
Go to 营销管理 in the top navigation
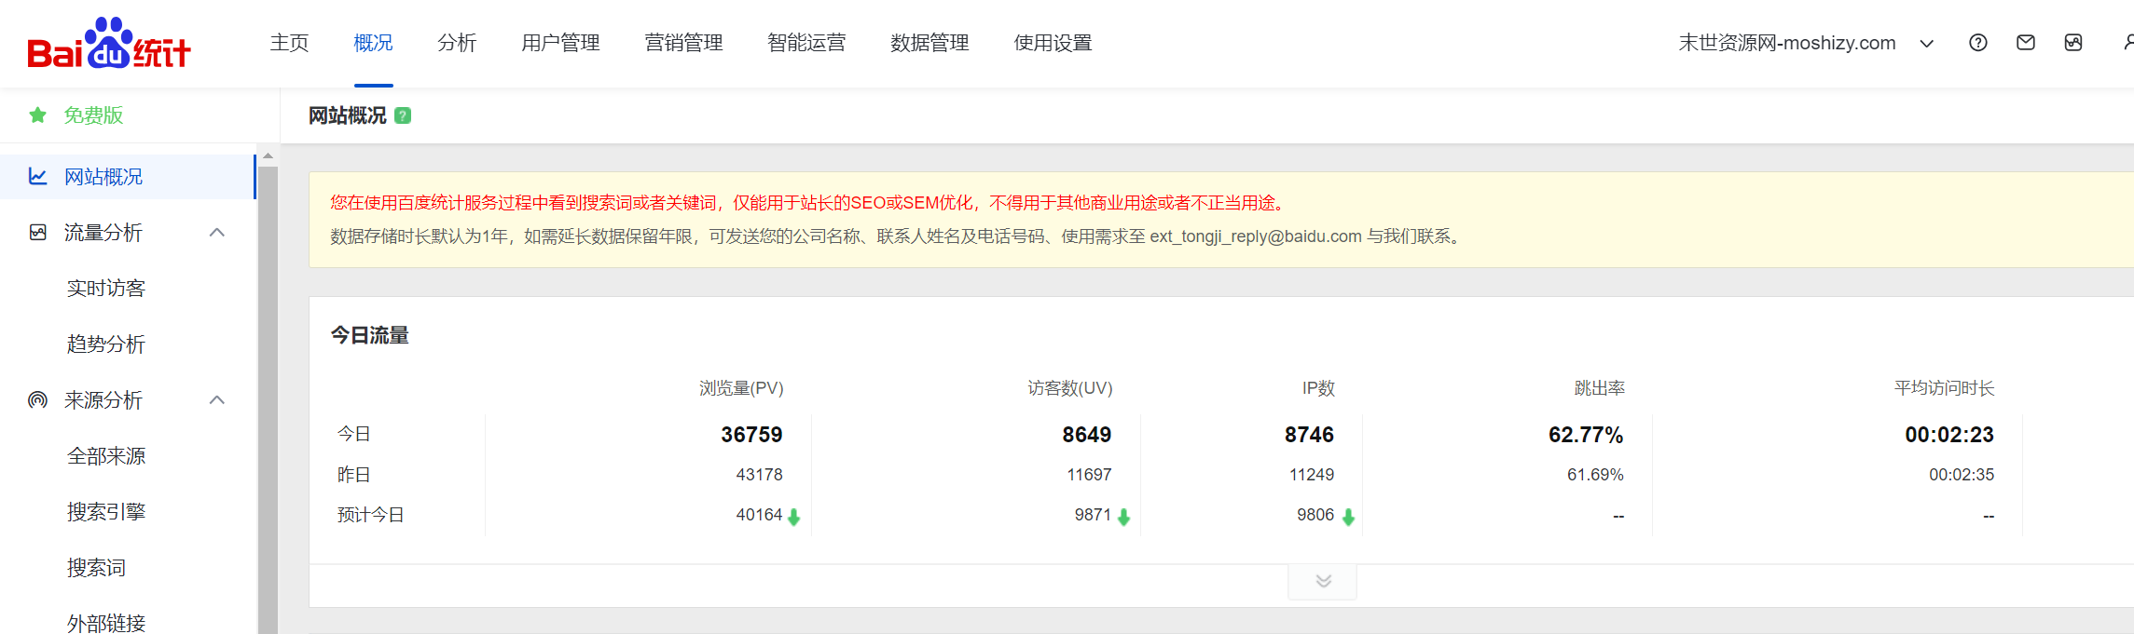(x=683, y=43)
